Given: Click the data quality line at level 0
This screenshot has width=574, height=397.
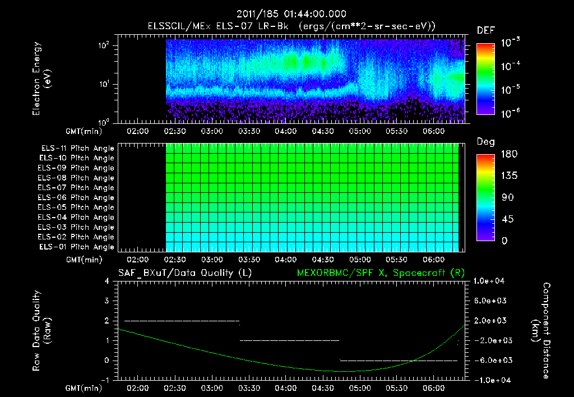Looking at the screenshot, I should [x=399, y=361].
